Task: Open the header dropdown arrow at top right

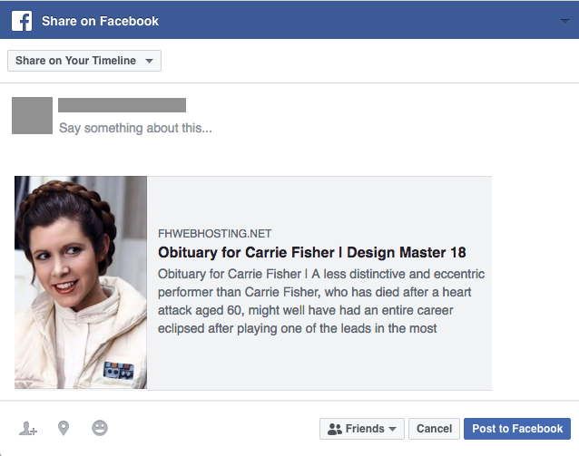Action: (565, 21)
